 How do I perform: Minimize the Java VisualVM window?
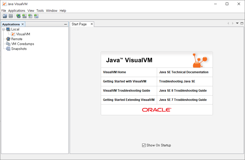[x=215, y=4]
